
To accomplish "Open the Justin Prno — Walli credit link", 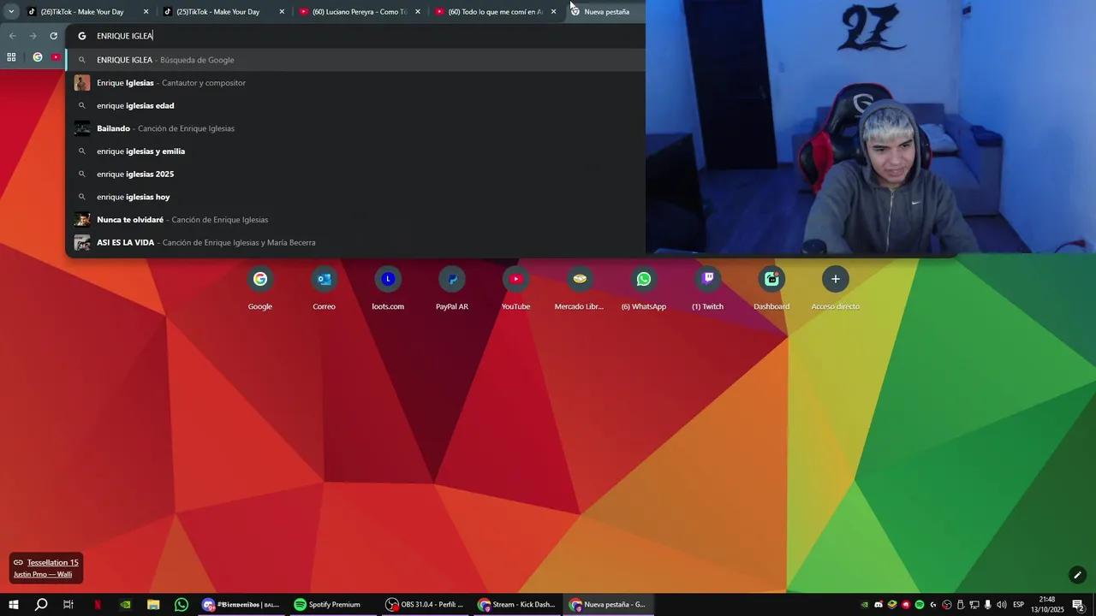I will coord(43,574).
